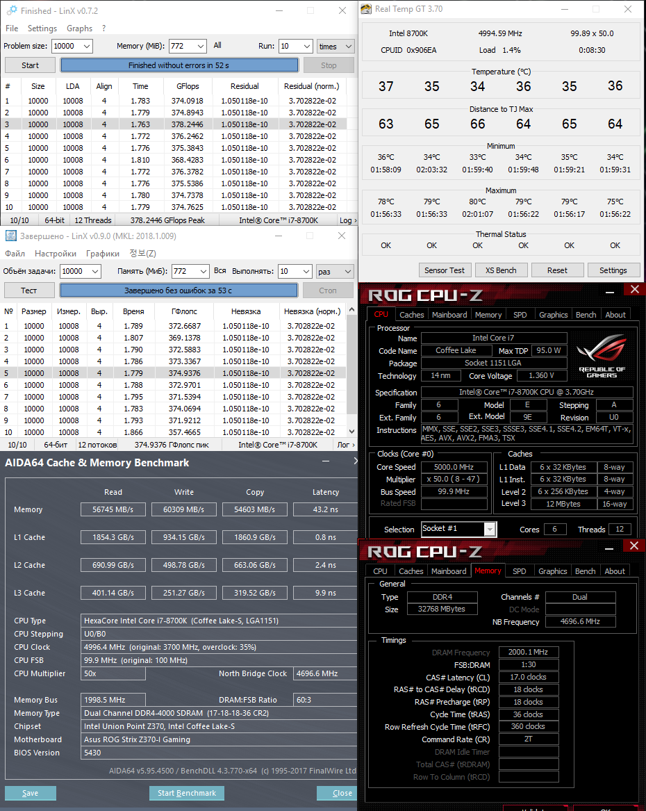Open the File menu in LinX v0.7.2
Viewport: 646px width, 811px height.
[x=12, y=28]
